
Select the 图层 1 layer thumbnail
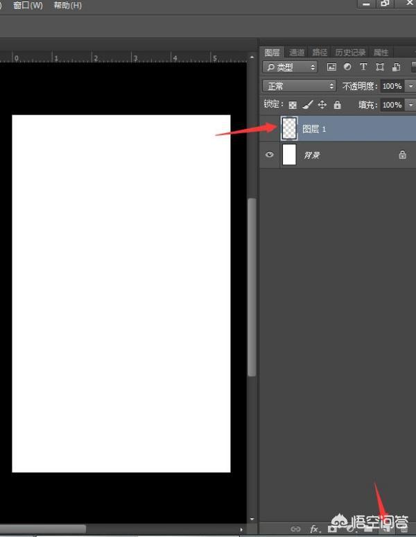click(x=289, y=129)
